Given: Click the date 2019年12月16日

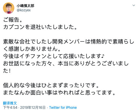Looking at the screenshot, I should point(33,108).
